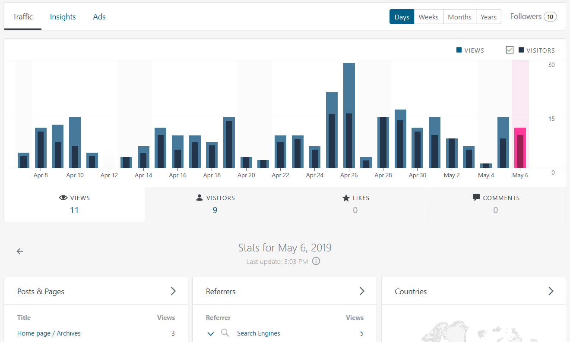Open the Insights tab

(63, 17)
